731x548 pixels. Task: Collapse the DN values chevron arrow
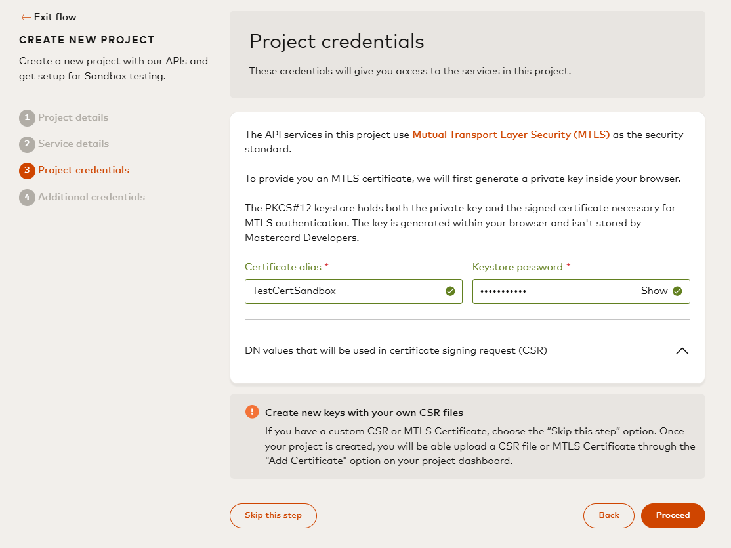coord(682,350)
